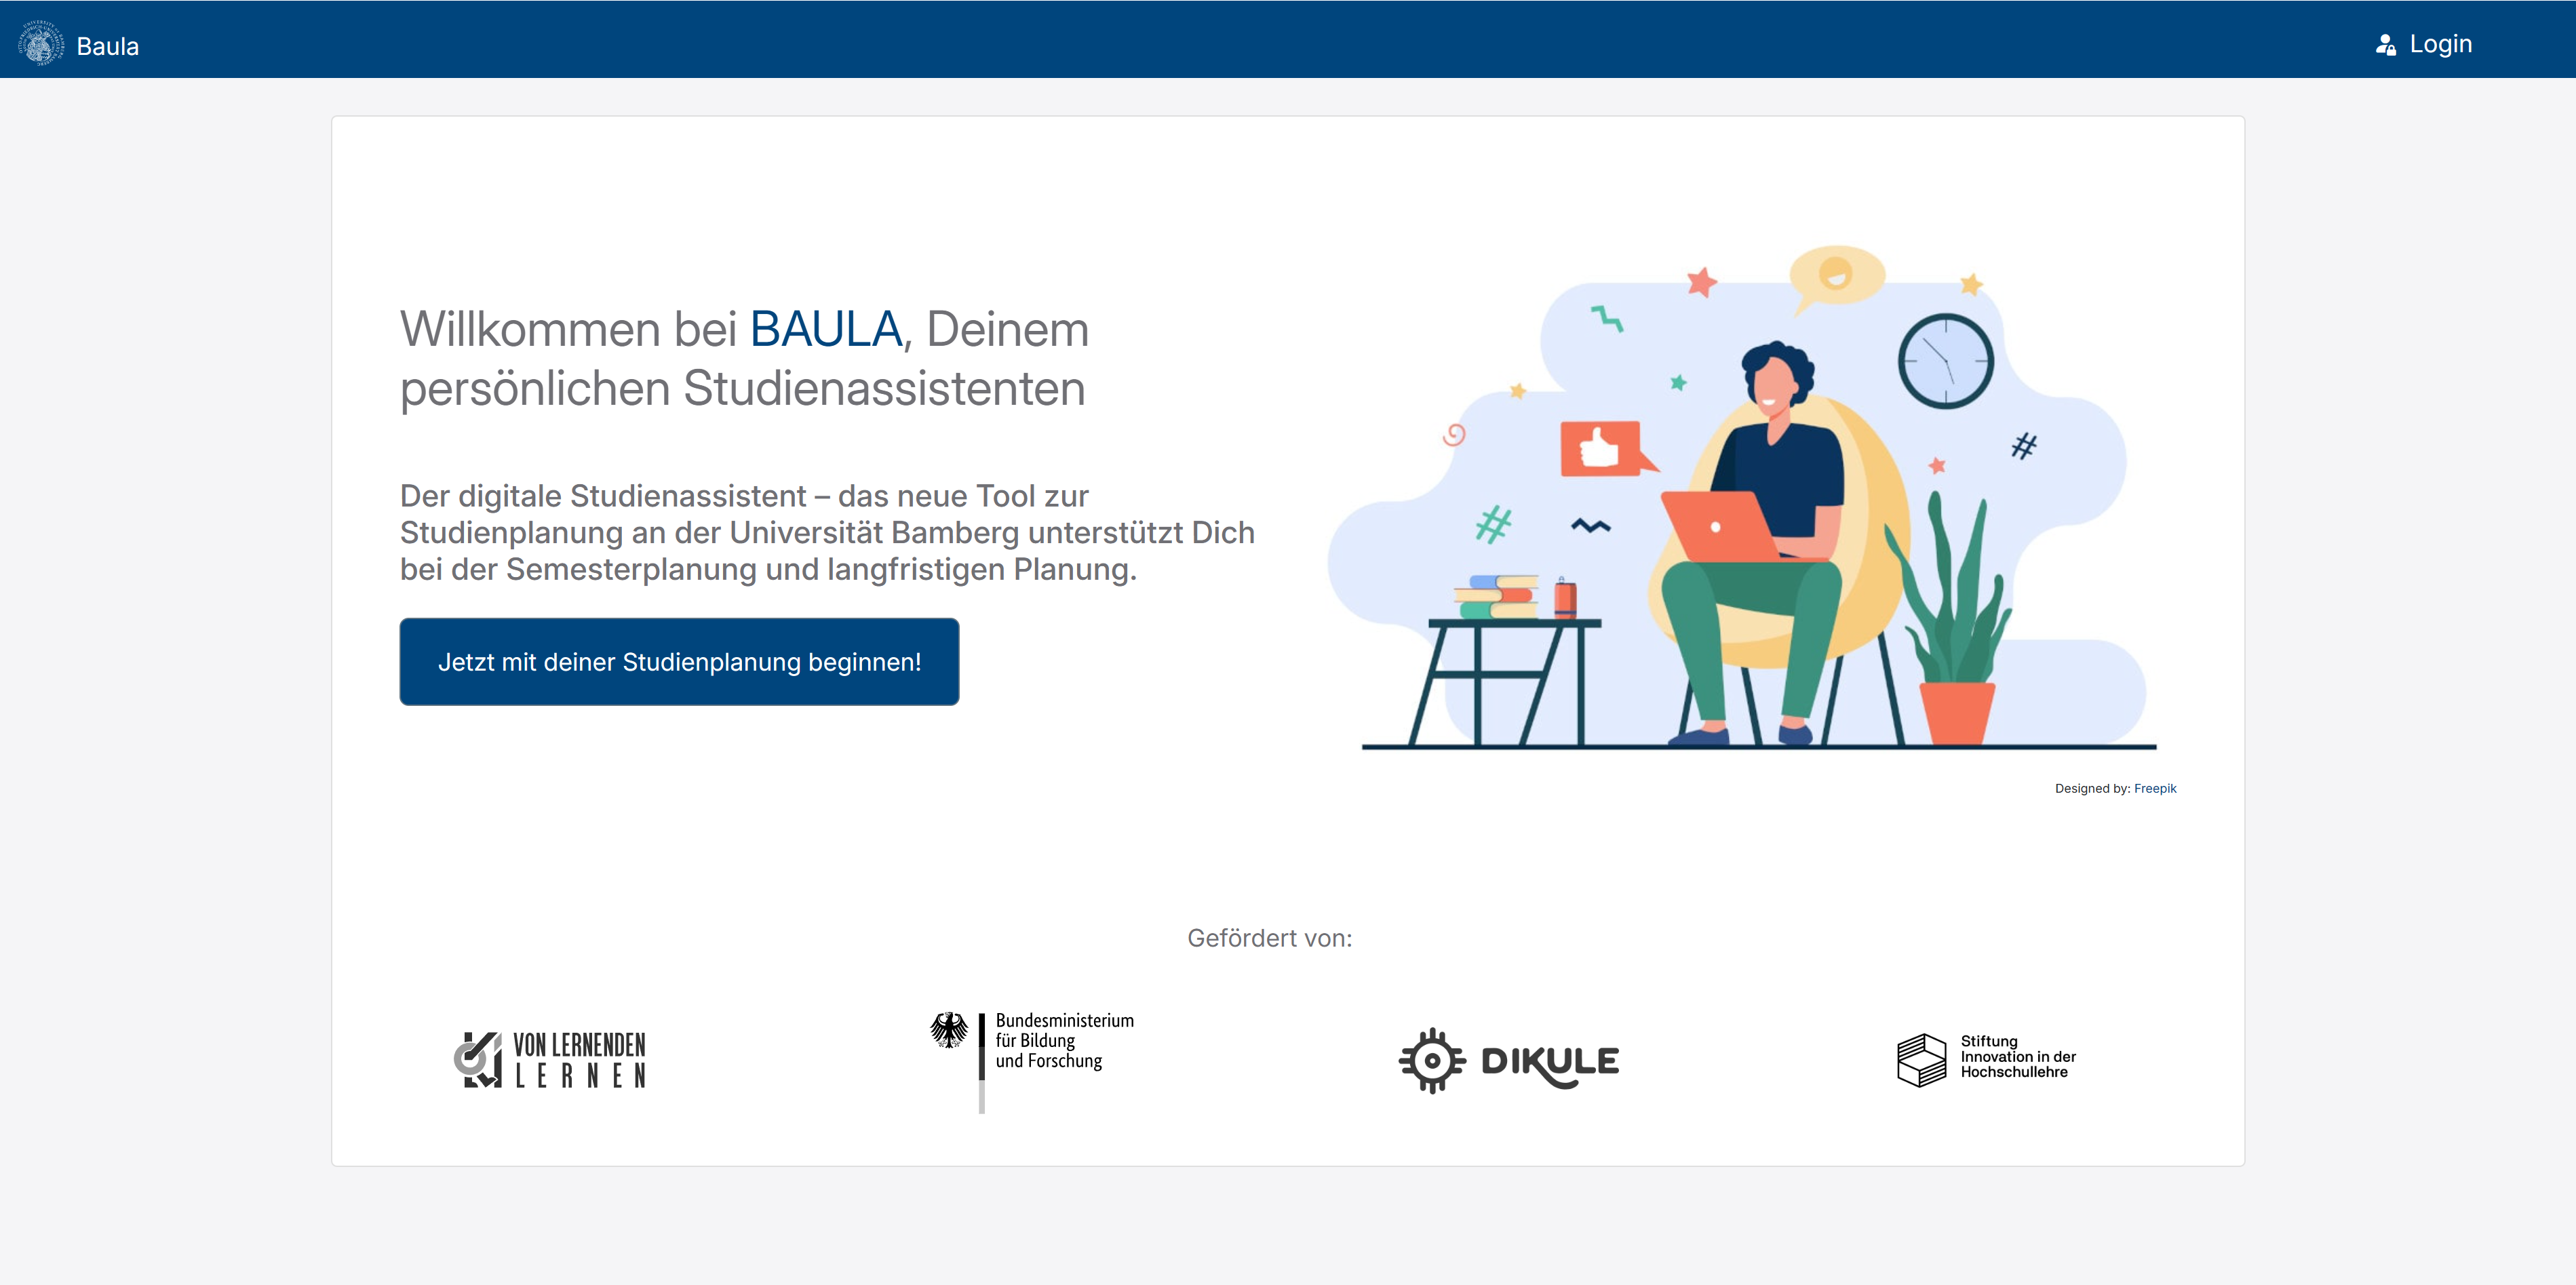Select Baula in the navigation bar
The image size is (2576, 1285).
click(x=107, y=45)
